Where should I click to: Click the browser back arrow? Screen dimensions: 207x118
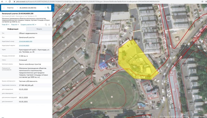(2, 2)
